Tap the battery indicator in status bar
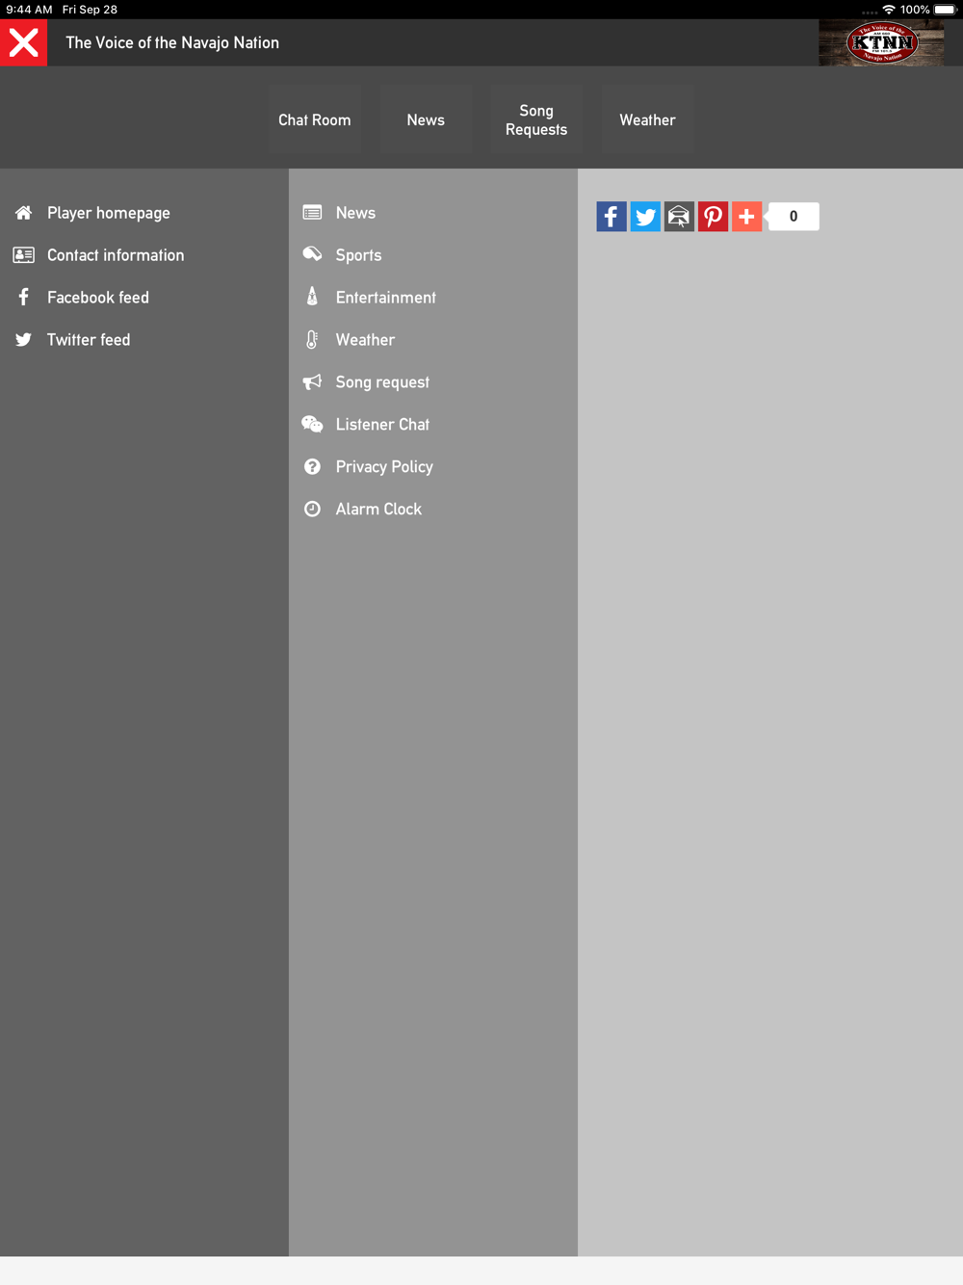Image resolution: width=963 pixels, height=1285 pixels. pos(945,10)
